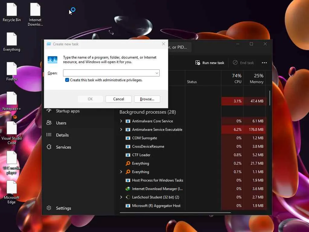Viewport: 309px width, 232px height.
Task: Click the COM Surrogate process icon
Action: click(x=128, y=138)
